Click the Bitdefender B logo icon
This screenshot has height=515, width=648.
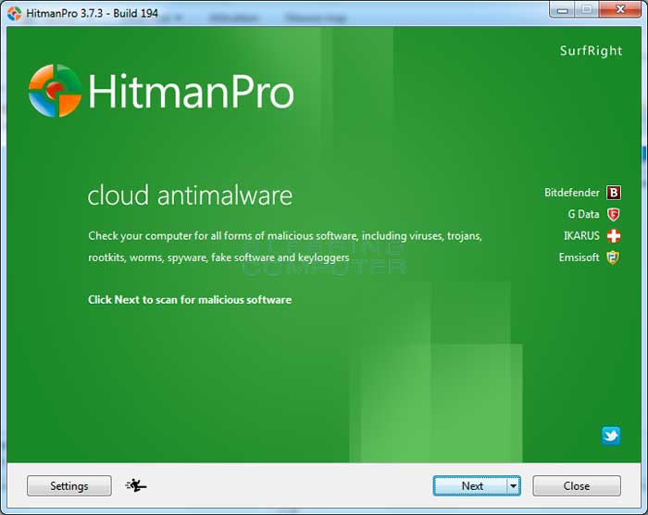(x=614, y=193)
